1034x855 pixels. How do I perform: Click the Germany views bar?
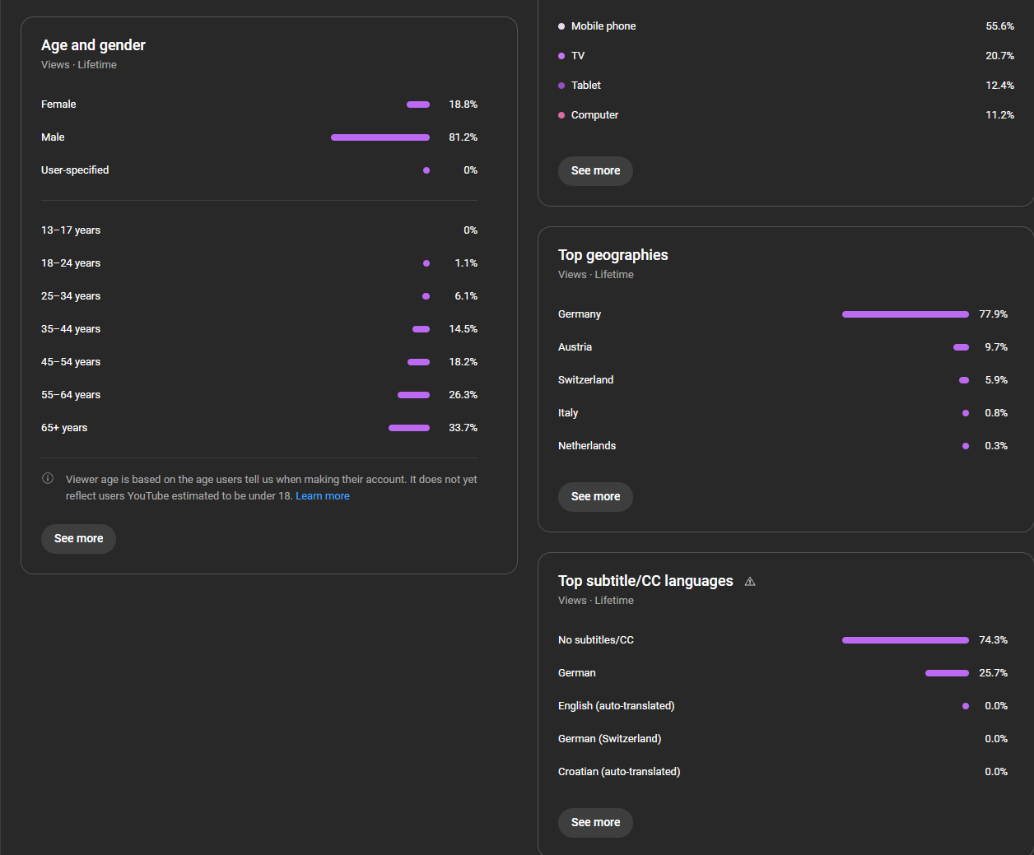pos(906,314)
